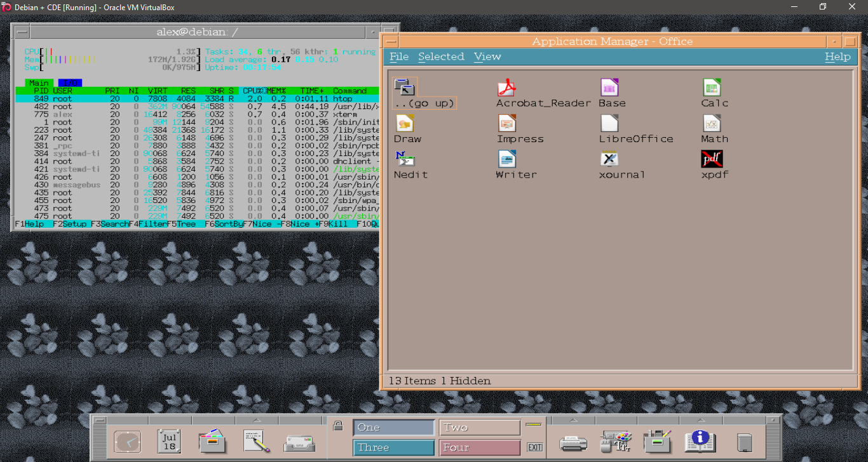Select the xpdf viewer icon
The image size is (868, 462).
click(712, 159)
